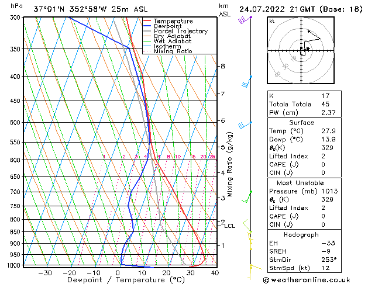The height and width of the screenshot is (284, 368).
Task: Click the mixing ratio 10 line label
Action: [178, 157]
